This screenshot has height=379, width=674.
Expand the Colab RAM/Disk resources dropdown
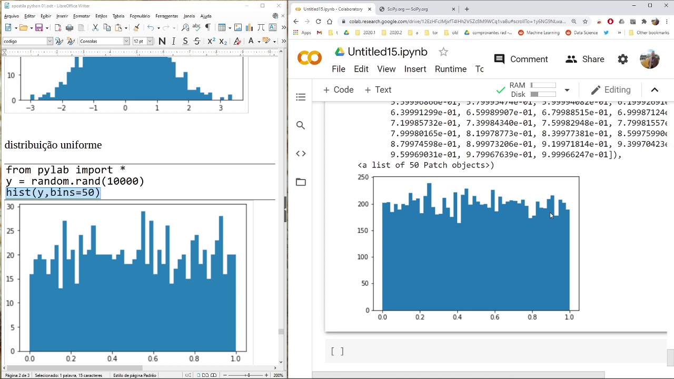[567, 90]
